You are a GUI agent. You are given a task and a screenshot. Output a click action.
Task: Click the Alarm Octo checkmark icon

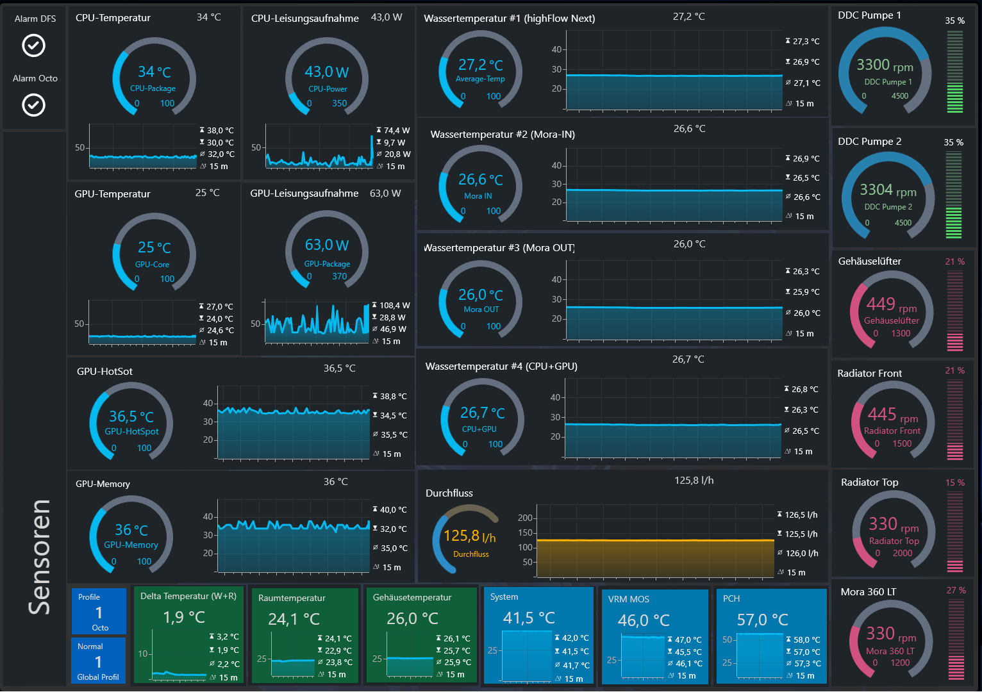pos(34,104)
